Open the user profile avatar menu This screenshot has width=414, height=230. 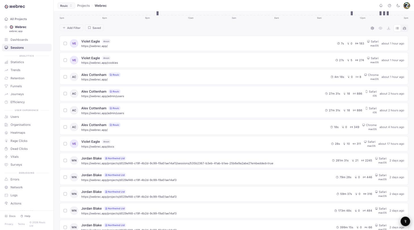(407, 6)
